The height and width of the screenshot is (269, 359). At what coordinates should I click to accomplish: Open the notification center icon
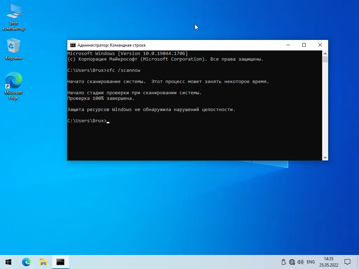coord(347,262)
